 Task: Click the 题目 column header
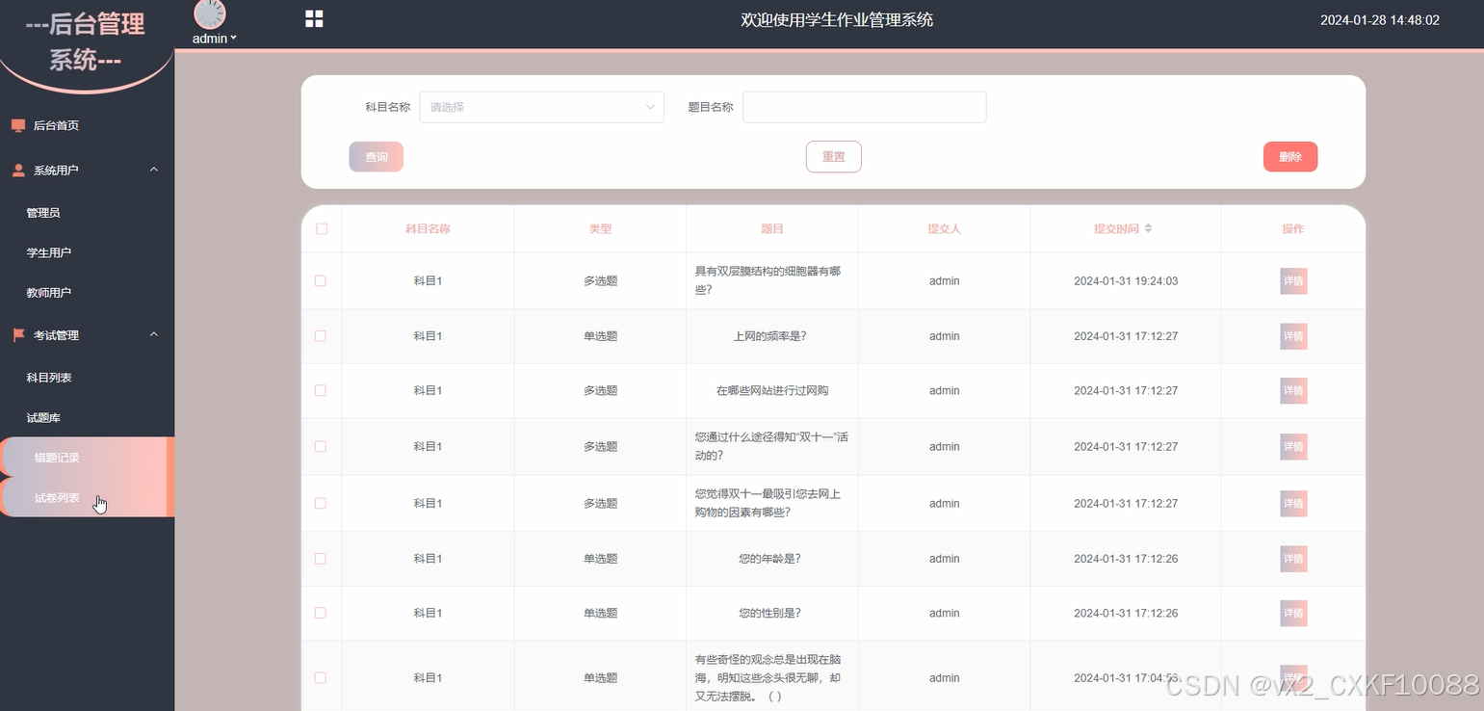click(772, 228)
